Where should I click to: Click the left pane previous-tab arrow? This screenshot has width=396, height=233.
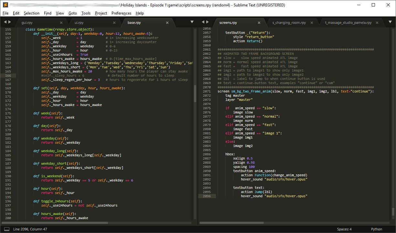(x=5, y=22)
